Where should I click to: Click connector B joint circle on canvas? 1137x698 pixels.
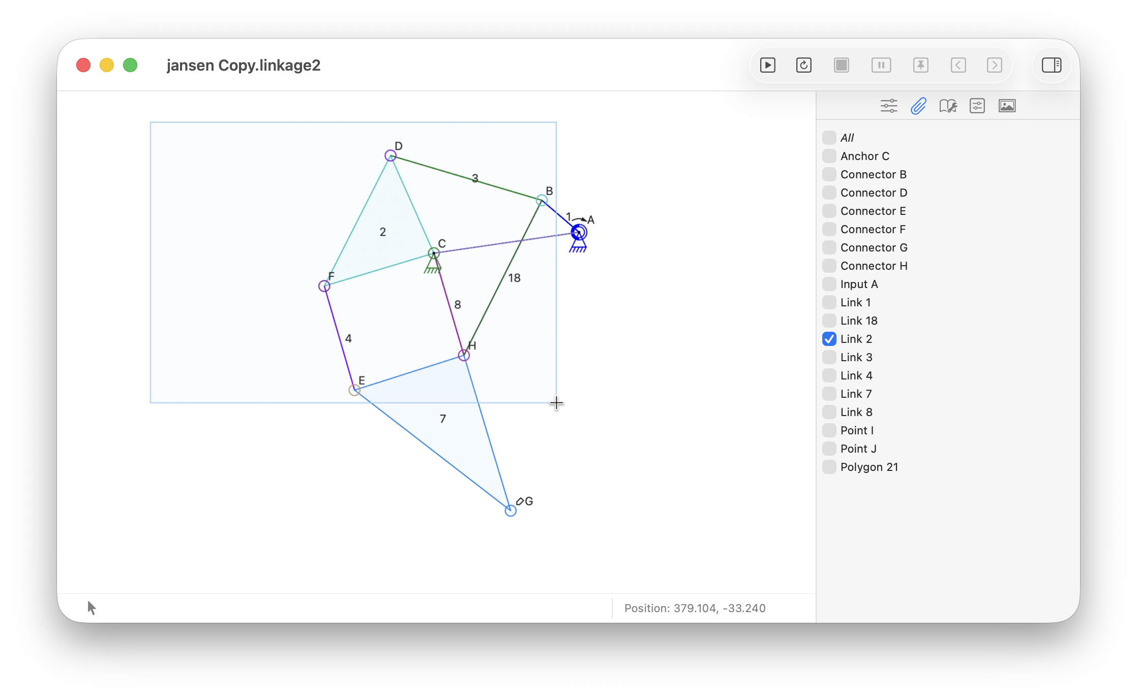542,201
